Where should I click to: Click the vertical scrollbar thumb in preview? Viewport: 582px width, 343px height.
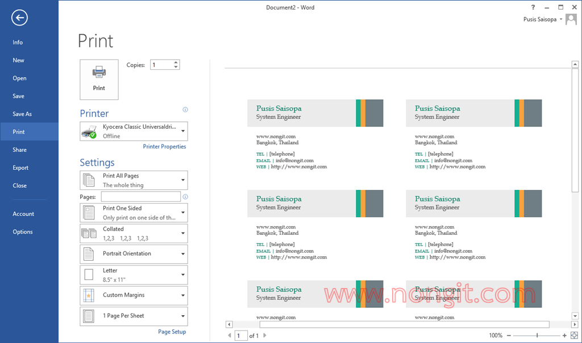coord(575,130)
